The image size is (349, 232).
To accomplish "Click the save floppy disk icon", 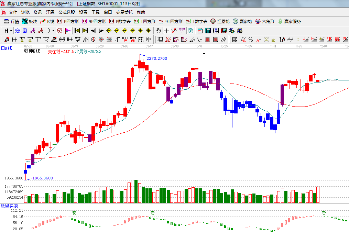I will pos(223,31).
